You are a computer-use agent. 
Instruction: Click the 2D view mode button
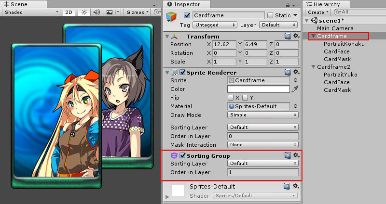[x=69, y=12]
